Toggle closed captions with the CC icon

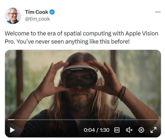pyautogui.click(x=117, y=130)
